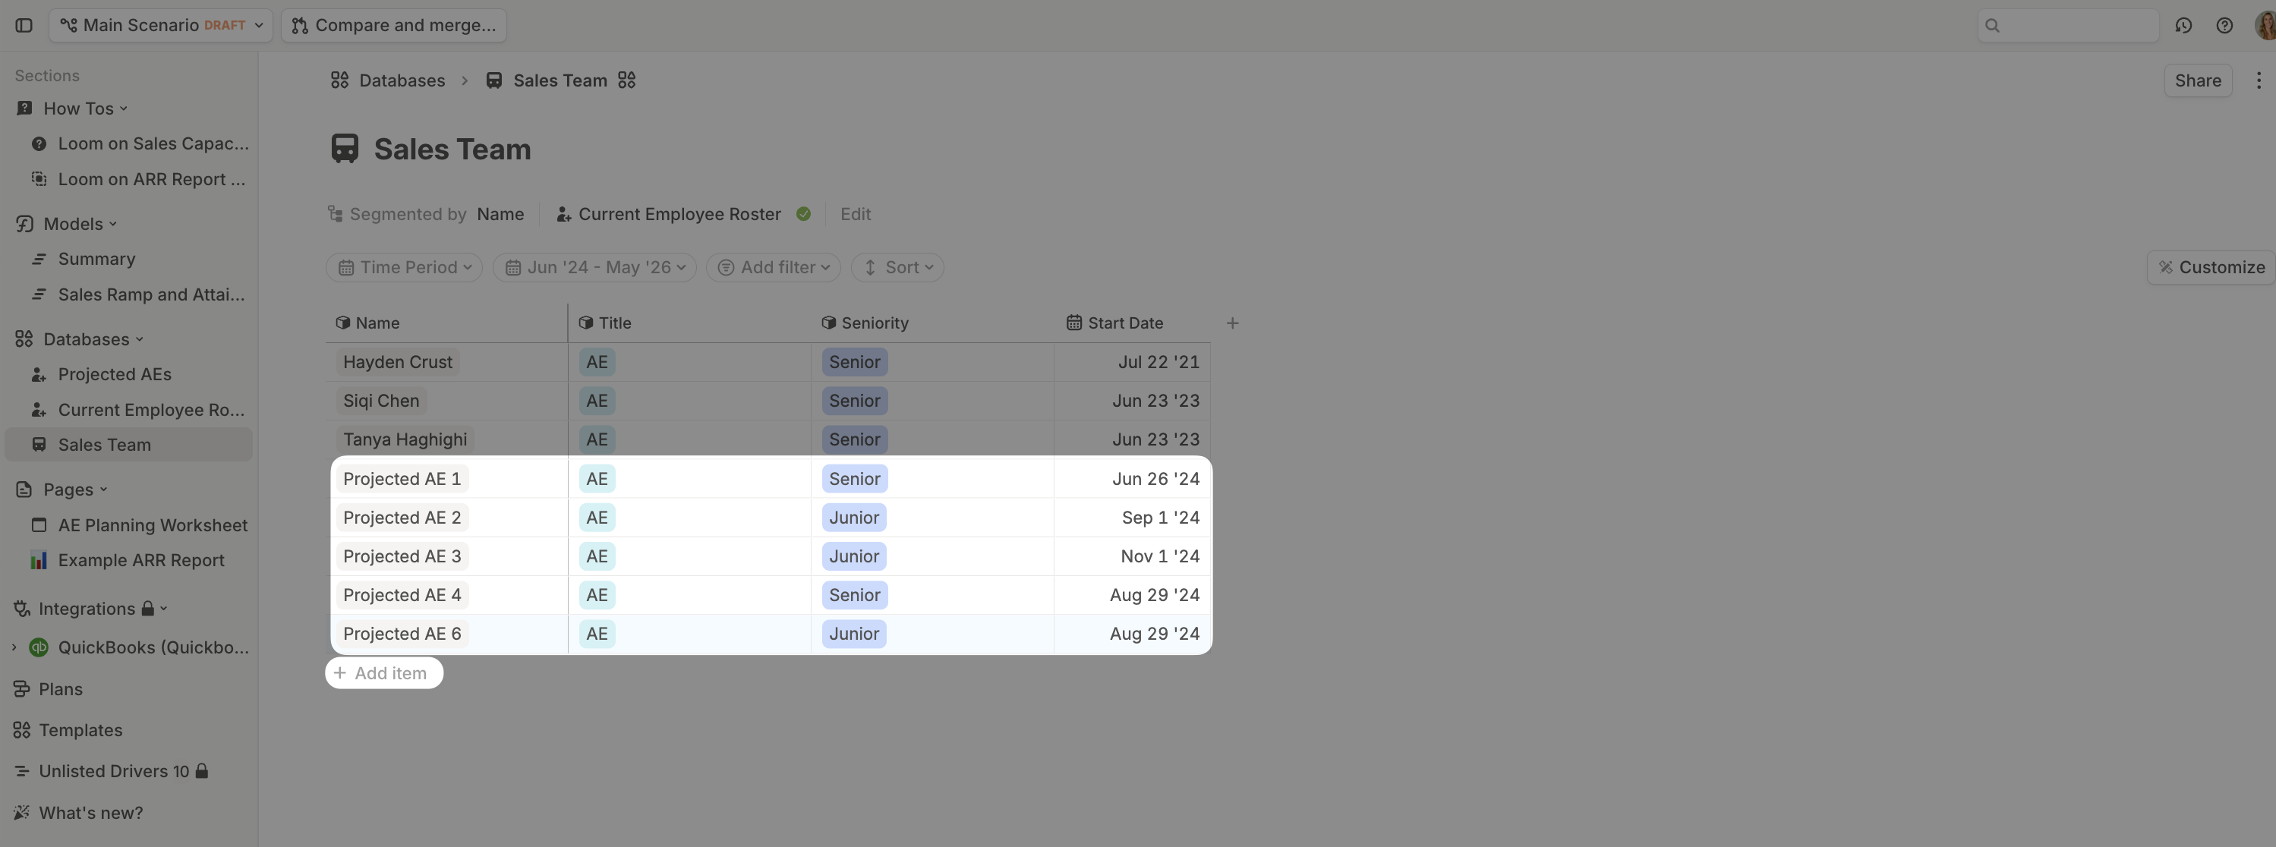
Task: Open the user avatar profile
Action: click(2266, 26)
